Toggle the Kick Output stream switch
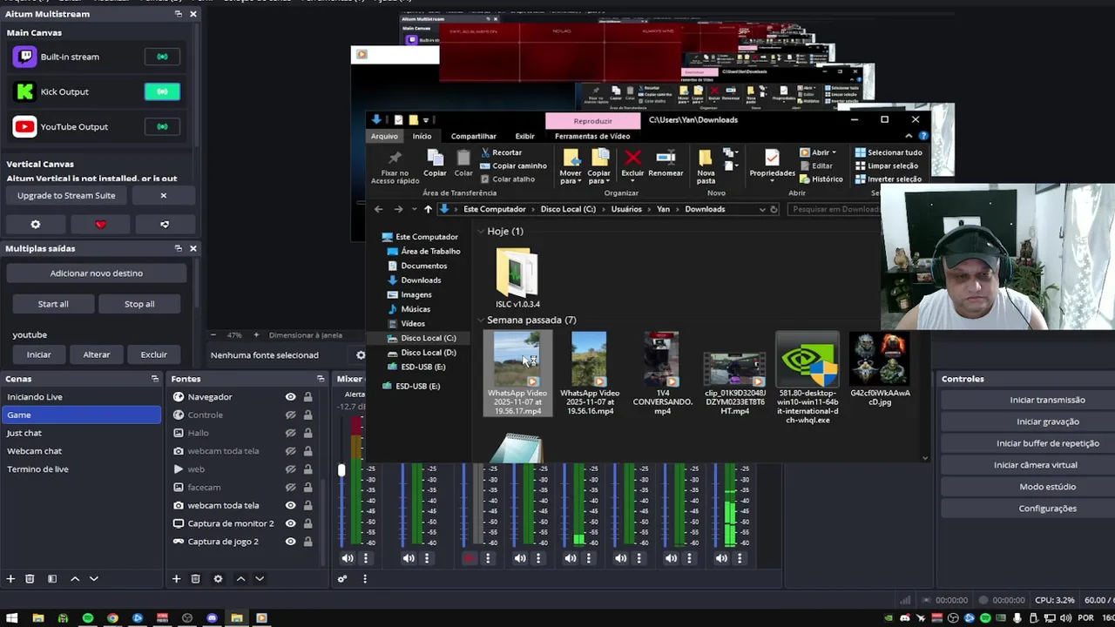1115x627 pixels. (162, 91)
